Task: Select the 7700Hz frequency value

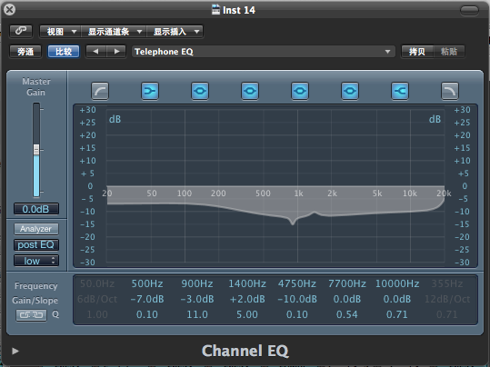Action: point(347,283)
